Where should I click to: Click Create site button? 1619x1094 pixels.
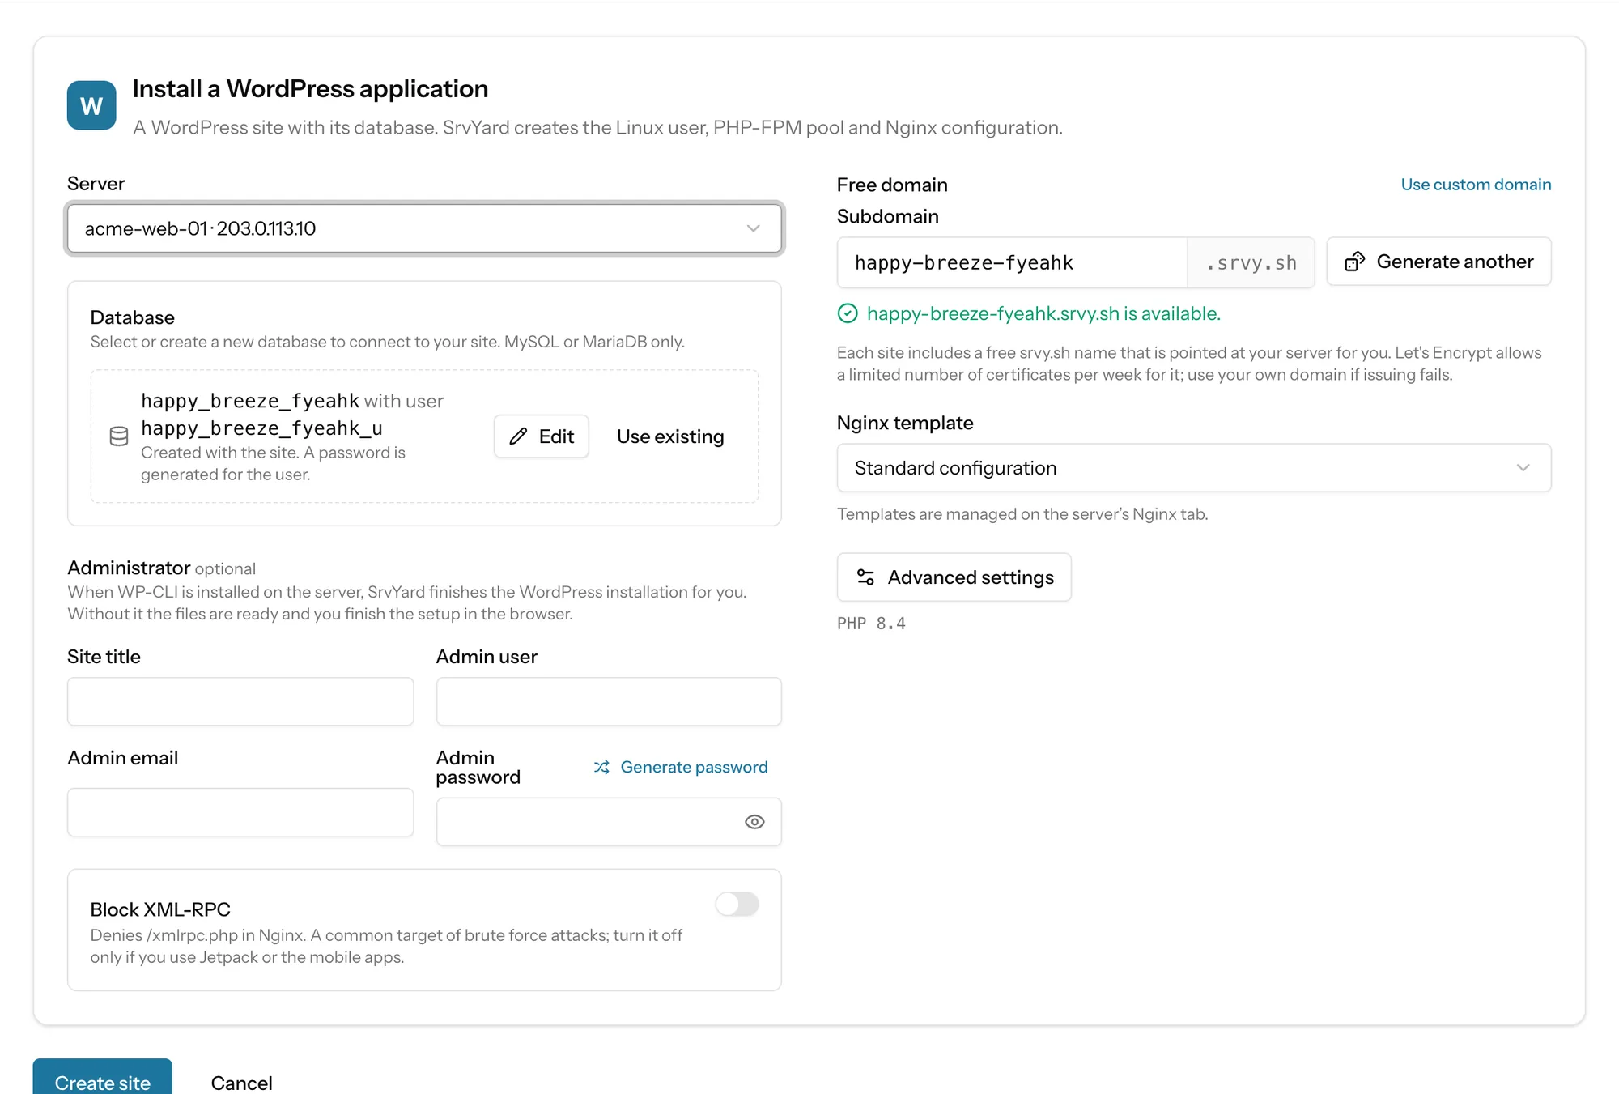[102, 1078]
